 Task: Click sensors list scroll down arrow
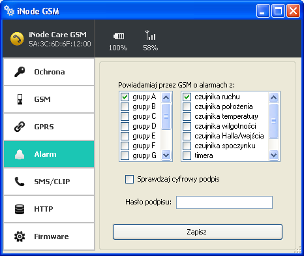(x=273, y=155)
